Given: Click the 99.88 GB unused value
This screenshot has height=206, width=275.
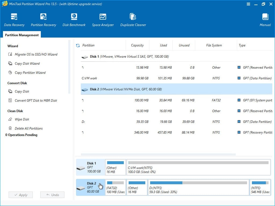Looking at the screenshot, I should [188, 78].
